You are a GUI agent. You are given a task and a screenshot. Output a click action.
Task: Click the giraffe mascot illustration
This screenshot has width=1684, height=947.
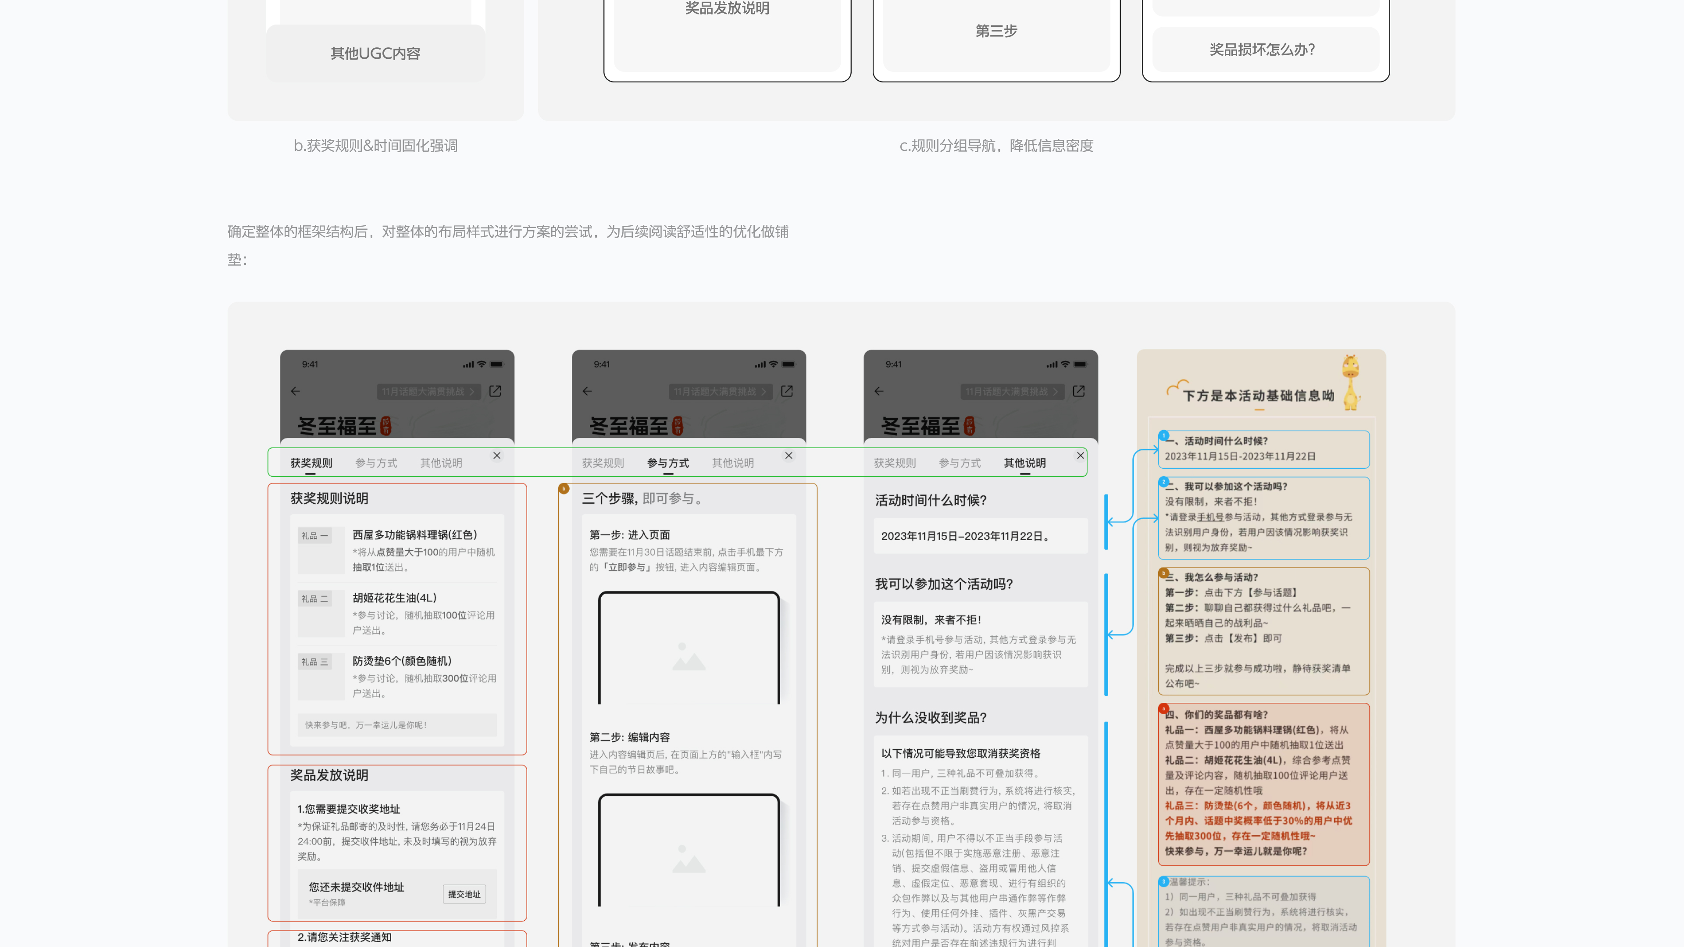(1351, 382)
